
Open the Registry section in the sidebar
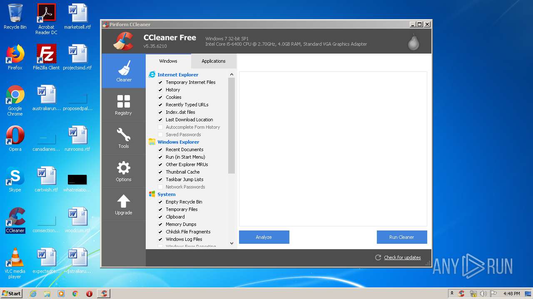124,104
